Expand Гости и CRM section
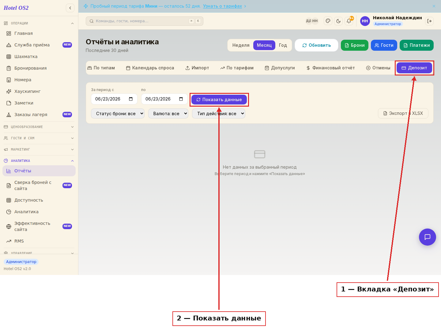The width and height of the screenshot is (441, 333). 39,138
